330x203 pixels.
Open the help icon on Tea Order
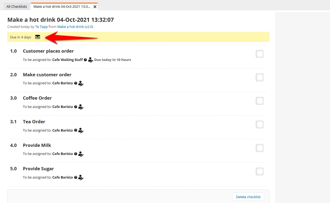click(76, 130)
